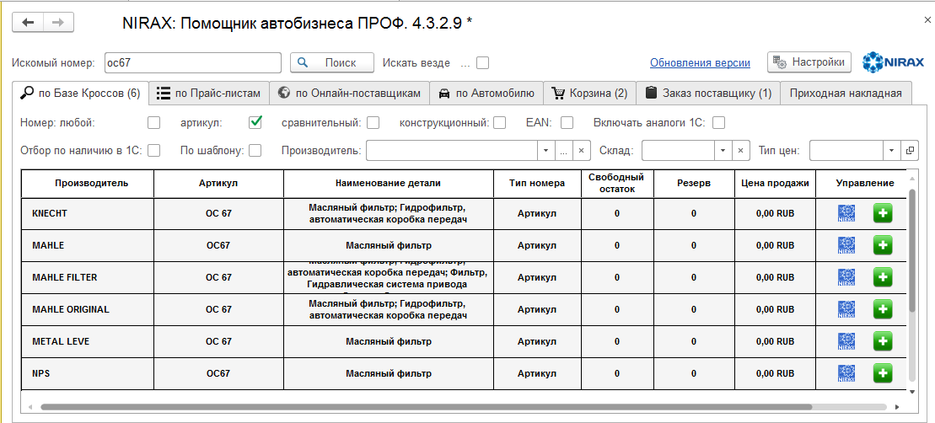Enable Отбор по наличию в 1С checkbox
The width and height of the screenshot is (935, 423).
point(153,151)
